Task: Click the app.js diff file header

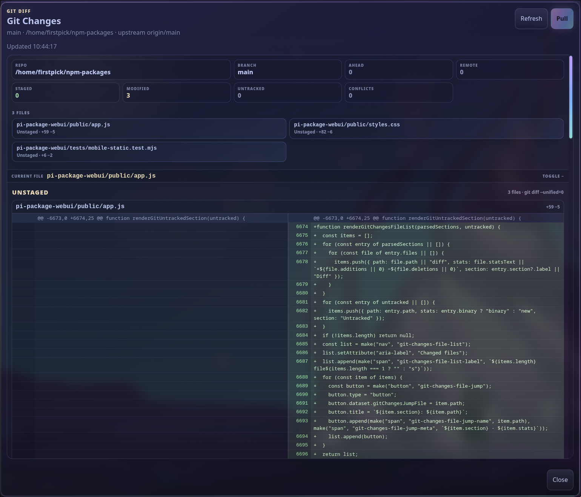Action: [288, 207]
